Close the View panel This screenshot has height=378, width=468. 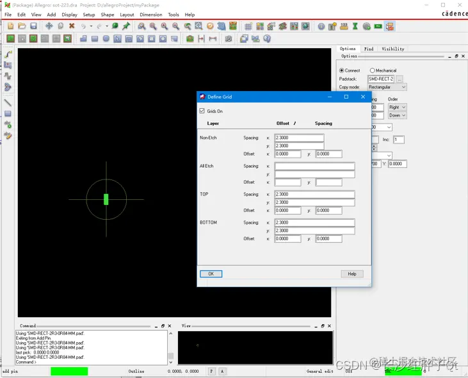(329, 325)
